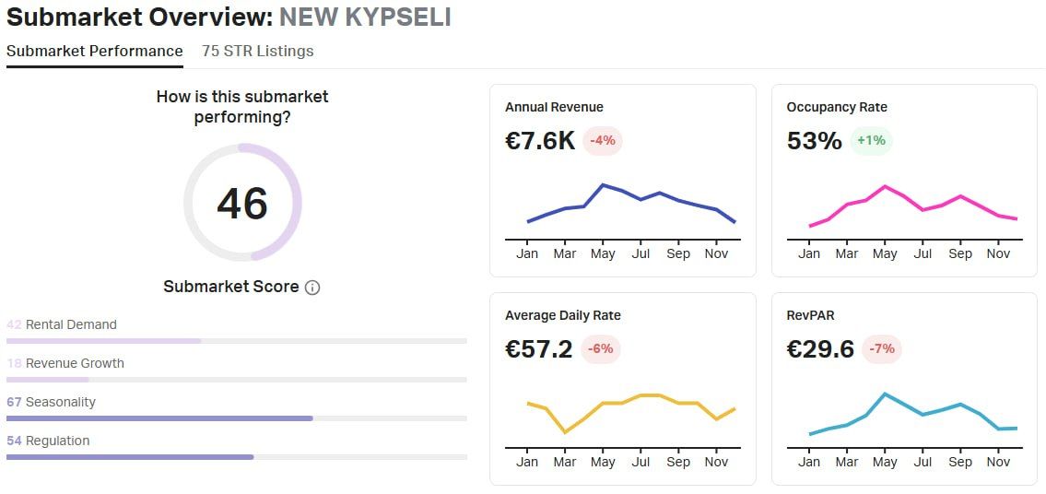The width and height of the screenshot is (1046, 494).
Task: Click the Average Daily Rate -6% badge
Action: pos(603,349)
